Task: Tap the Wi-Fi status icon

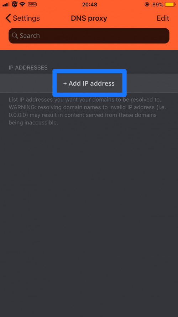Action: (22, 4)
